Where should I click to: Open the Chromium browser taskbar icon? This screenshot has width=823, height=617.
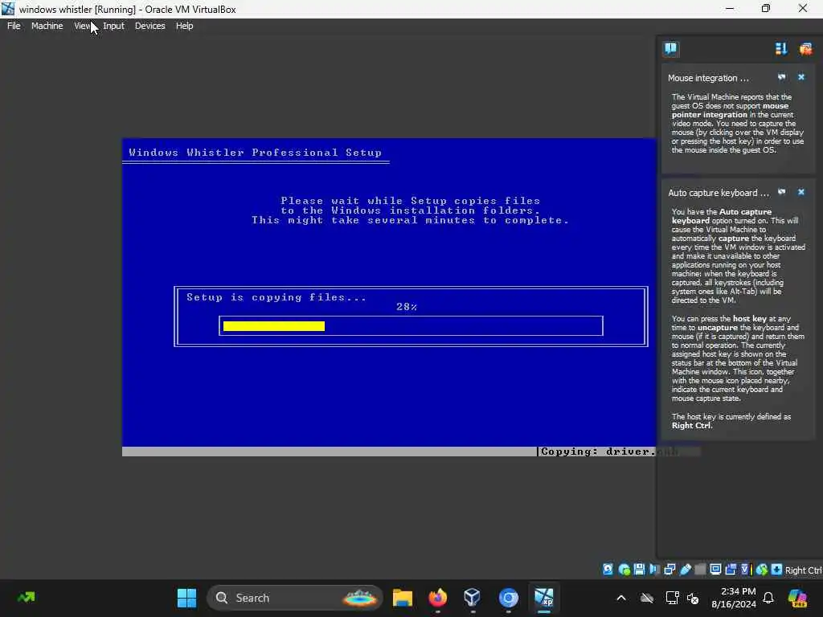point(508,598)
